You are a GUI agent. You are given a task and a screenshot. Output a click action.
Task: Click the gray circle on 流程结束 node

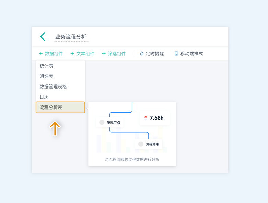coord(141,144)
